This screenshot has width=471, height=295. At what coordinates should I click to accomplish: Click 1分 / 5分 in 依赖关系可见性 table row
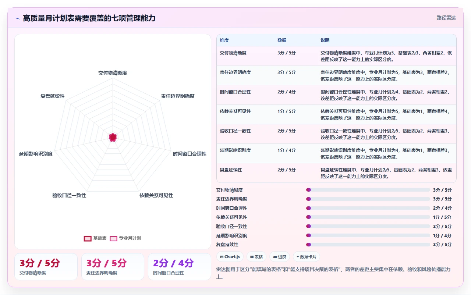click(287, 111)
